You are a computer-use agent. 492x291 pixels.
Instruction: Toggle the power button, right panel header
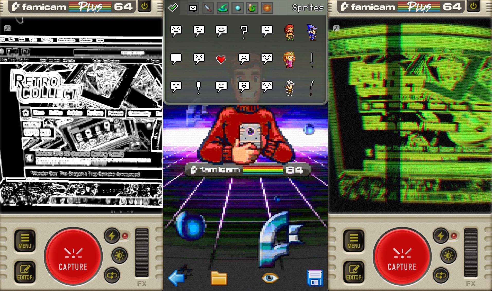473,6
